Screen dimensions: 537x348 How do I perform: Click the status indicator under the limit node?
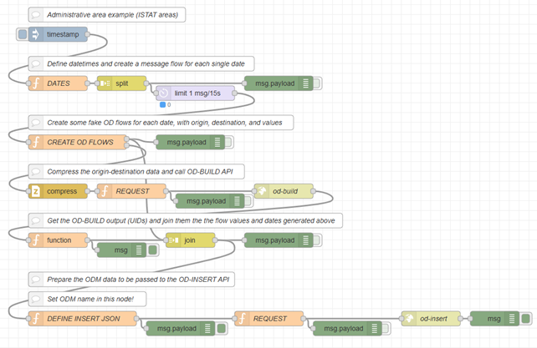pyautogui.click(x=162, y=105)
